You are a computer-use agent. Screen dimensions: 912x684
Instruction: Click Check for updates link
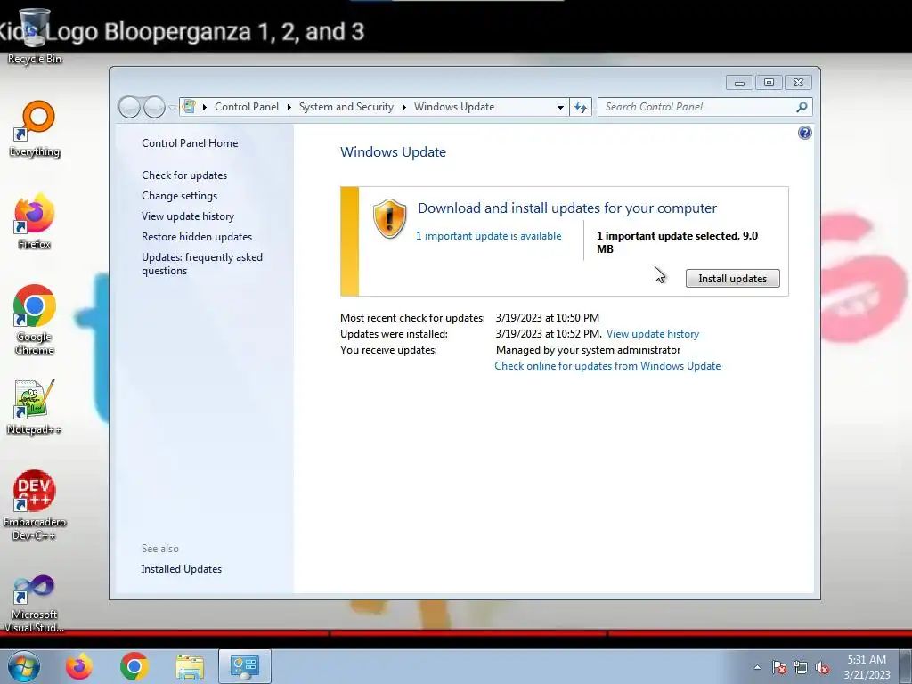tap(184, 175)
